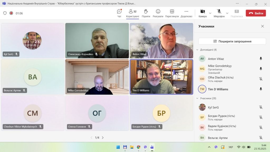Open the camera options dropdown arrow
270x152 pixels.
(210, 13)
